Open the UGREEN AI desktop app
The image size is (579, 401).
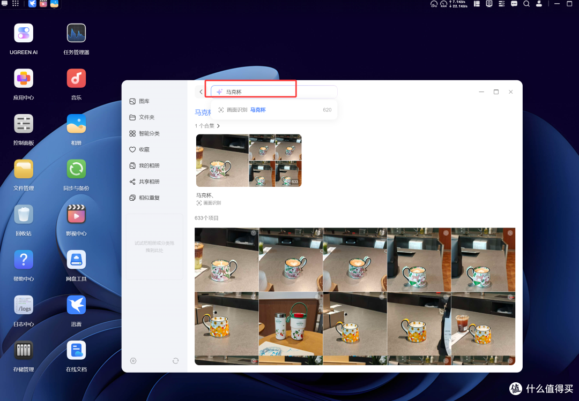[x=24, y=33]
